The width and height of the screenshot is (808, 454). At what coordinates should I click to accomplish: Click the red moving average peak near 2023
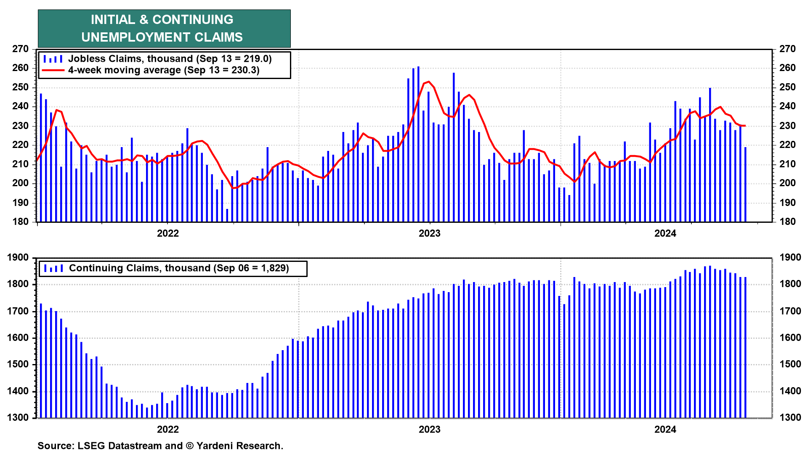[x=428, y=82]
